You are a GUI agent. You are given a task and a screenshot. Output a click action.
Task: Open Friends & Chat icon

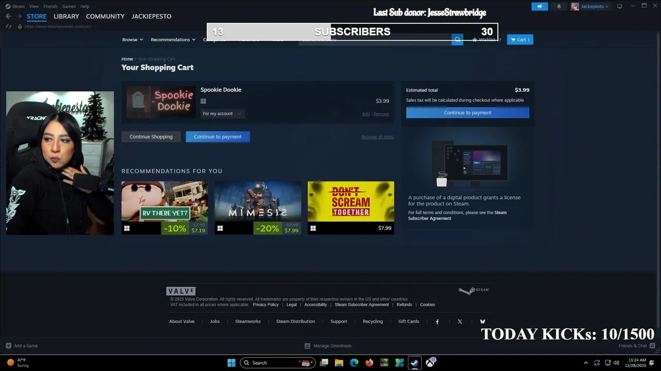pos(652,346)
